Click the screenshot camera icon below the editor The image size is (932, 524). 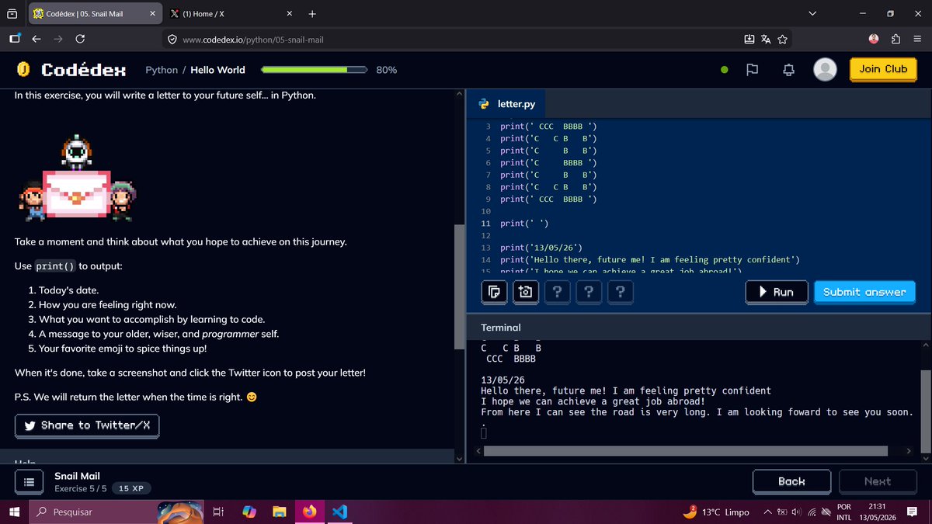coord(526,292)
